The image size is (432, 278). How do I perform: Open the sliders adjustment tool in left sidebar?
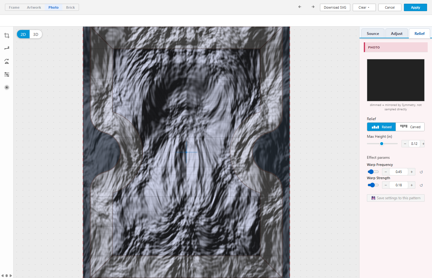(x=7, y=74)
